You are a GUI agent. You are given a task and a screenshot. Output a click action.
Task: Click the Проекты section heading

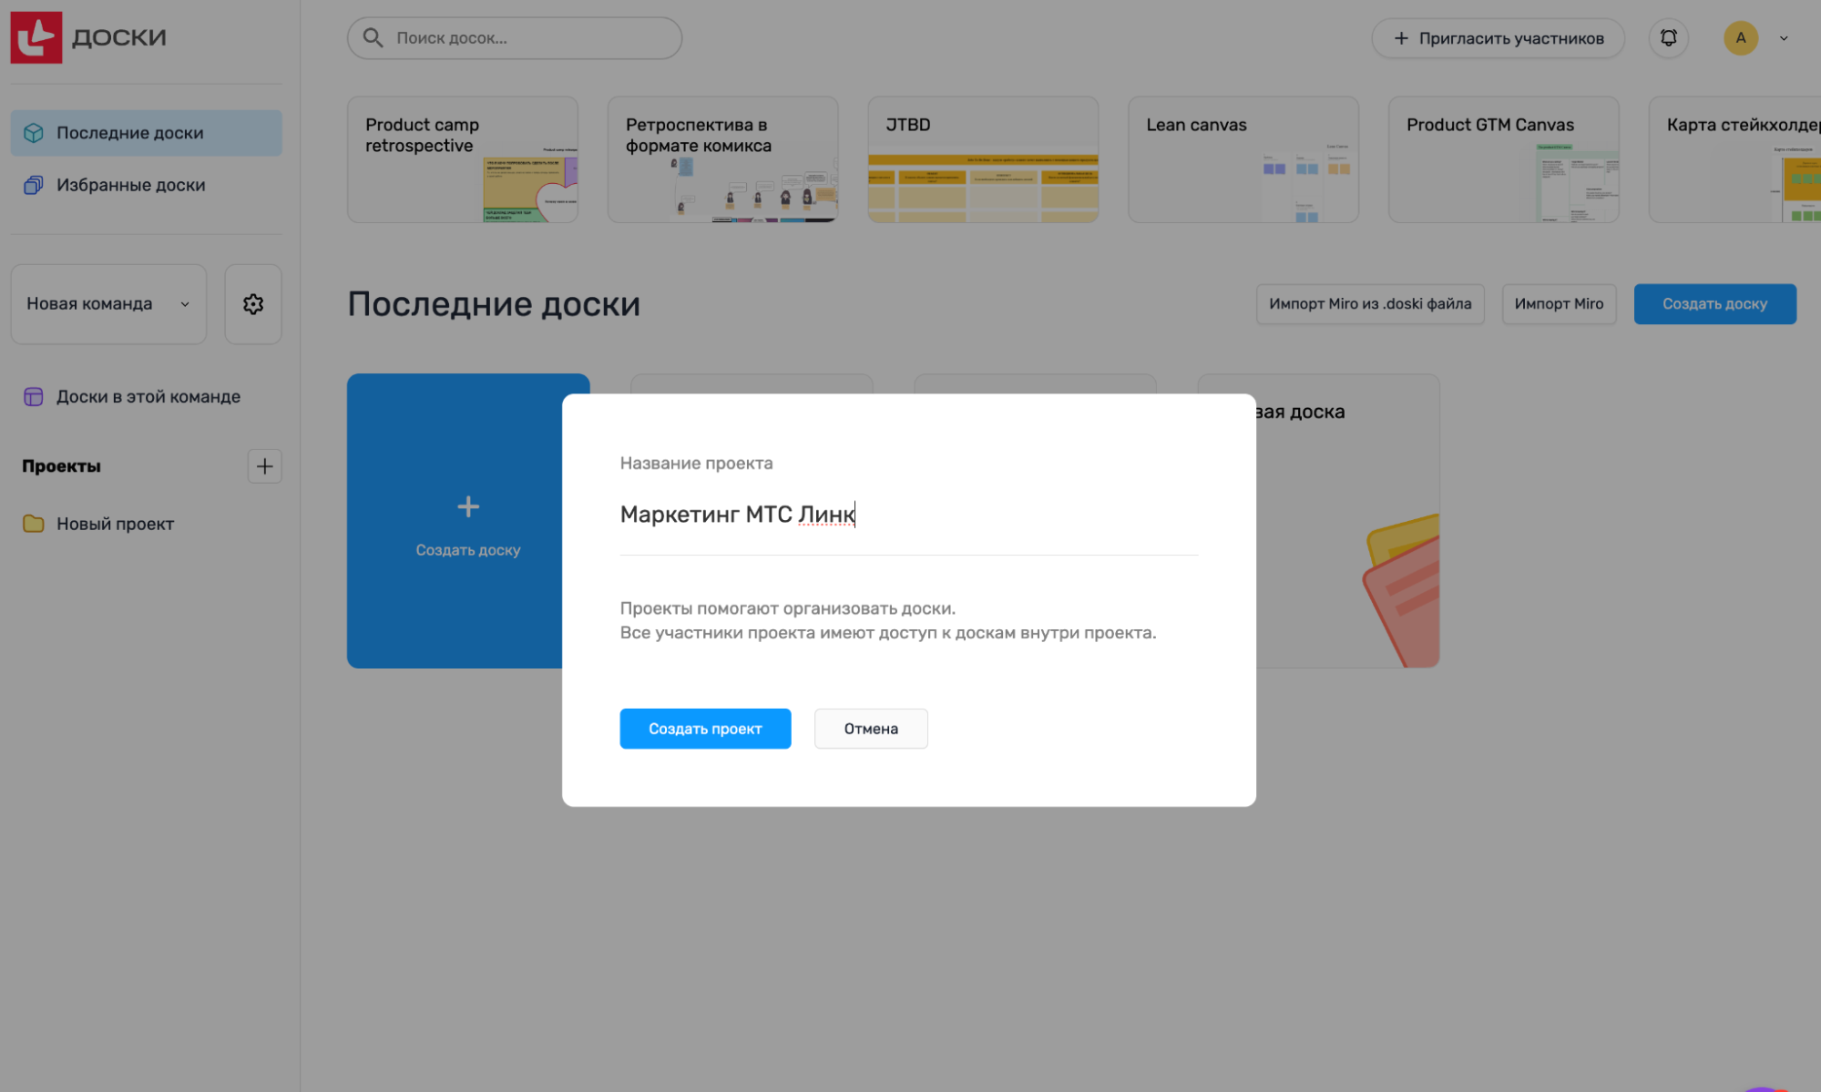61,466
